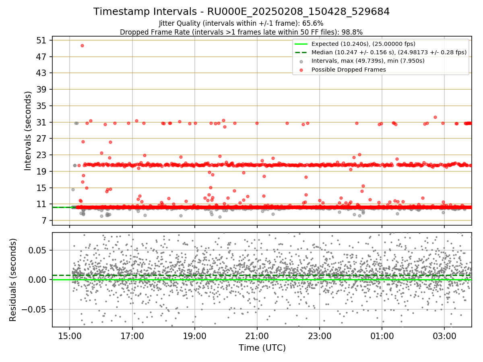
Task: Click the y-axis tick label '15'
Action: pos(42,188)
